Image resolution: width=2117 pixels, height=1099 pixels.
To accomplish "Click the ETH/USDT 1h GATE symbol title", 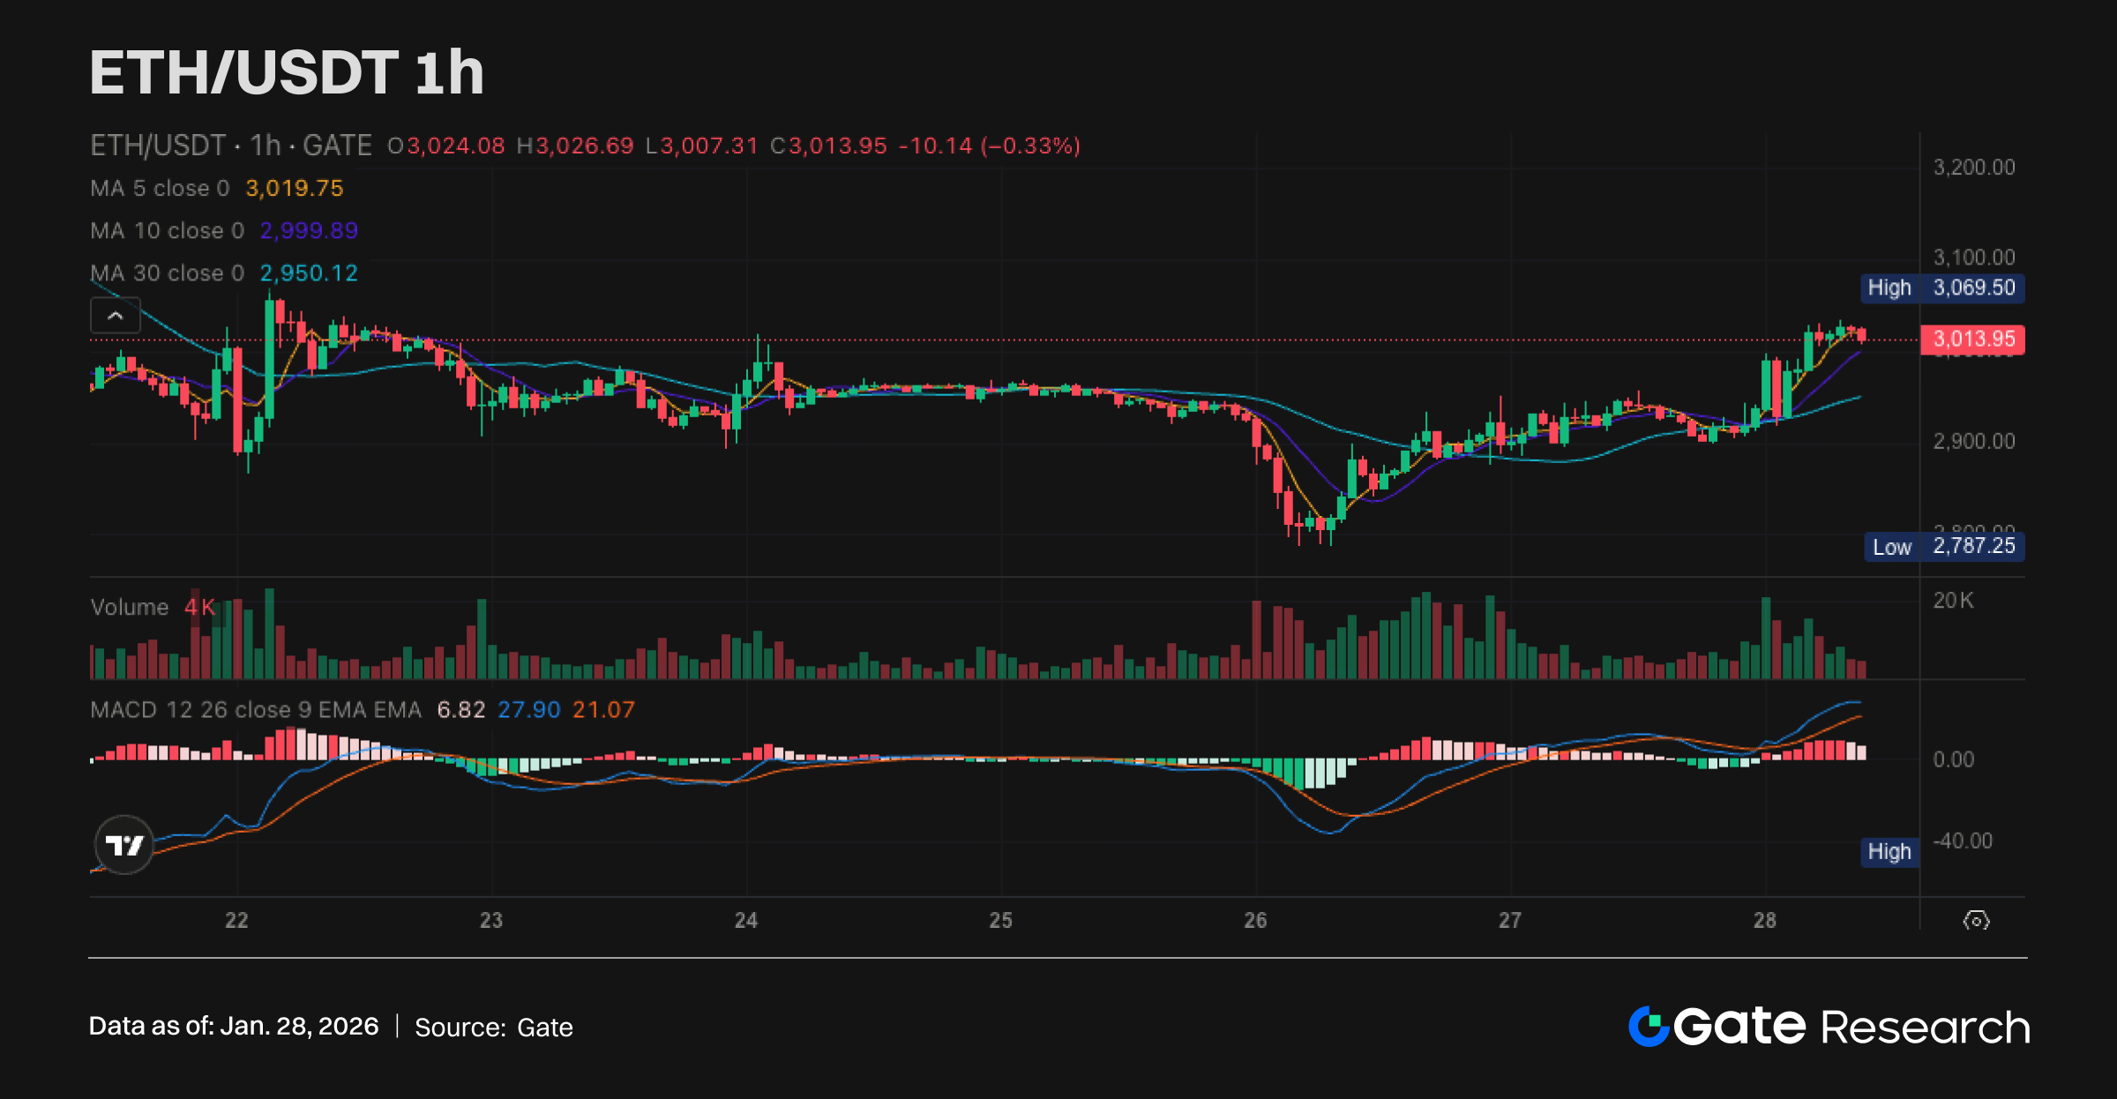I will [231, 146].
